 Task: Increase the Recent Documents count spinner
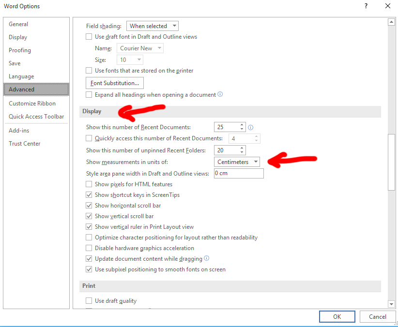242,125
